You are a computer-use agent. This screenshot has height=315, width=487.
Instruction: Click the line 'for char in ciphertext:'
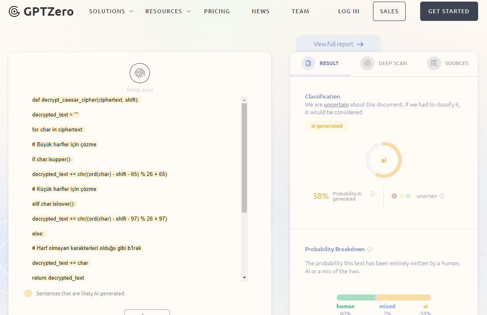pos(58,129)
